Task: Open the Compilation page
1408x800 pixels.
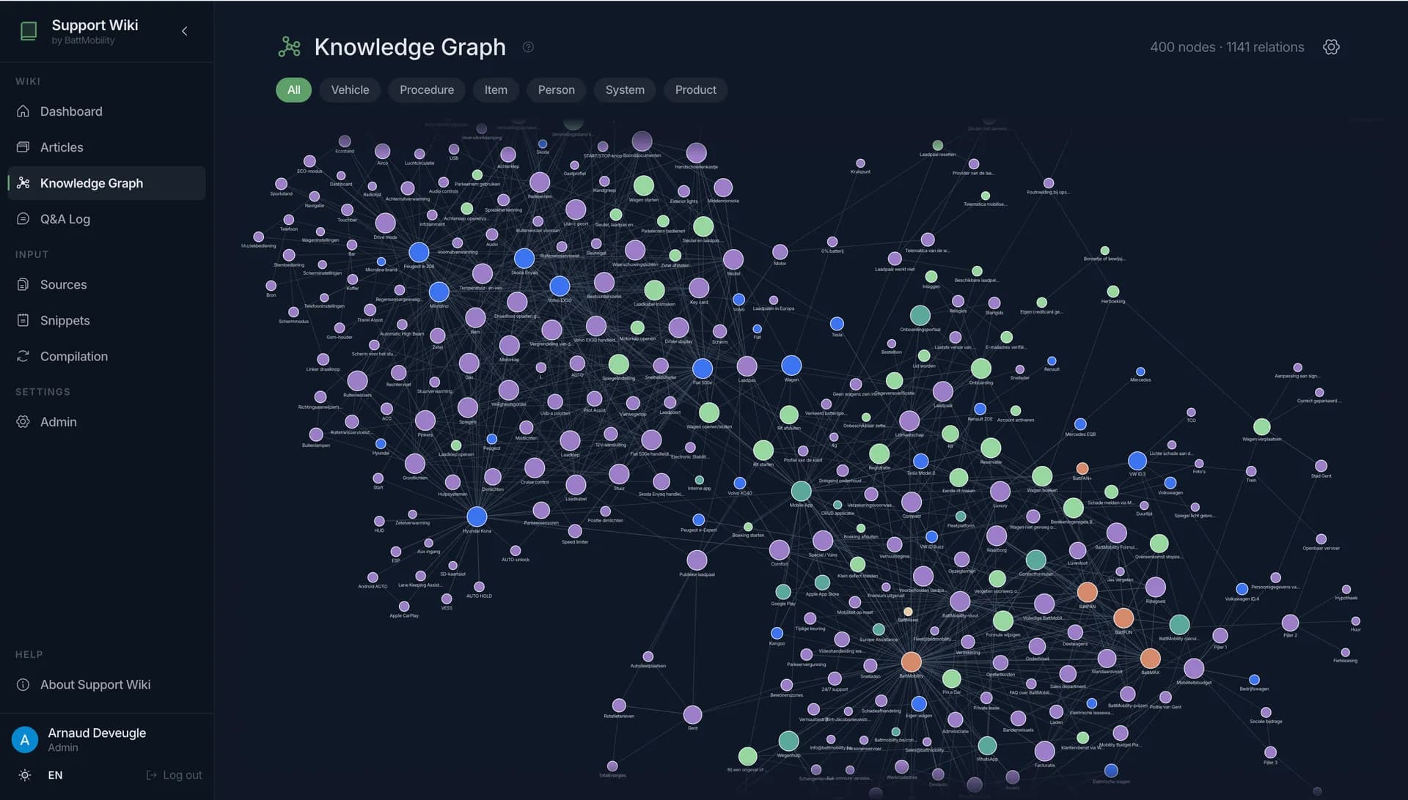Action: tap(107, 356)
